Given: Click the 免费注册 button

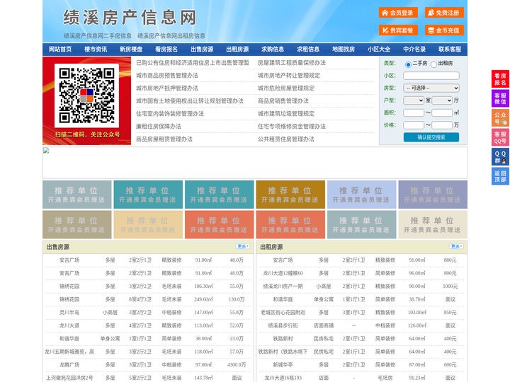Looking at the screenshot, I should 444,13.
